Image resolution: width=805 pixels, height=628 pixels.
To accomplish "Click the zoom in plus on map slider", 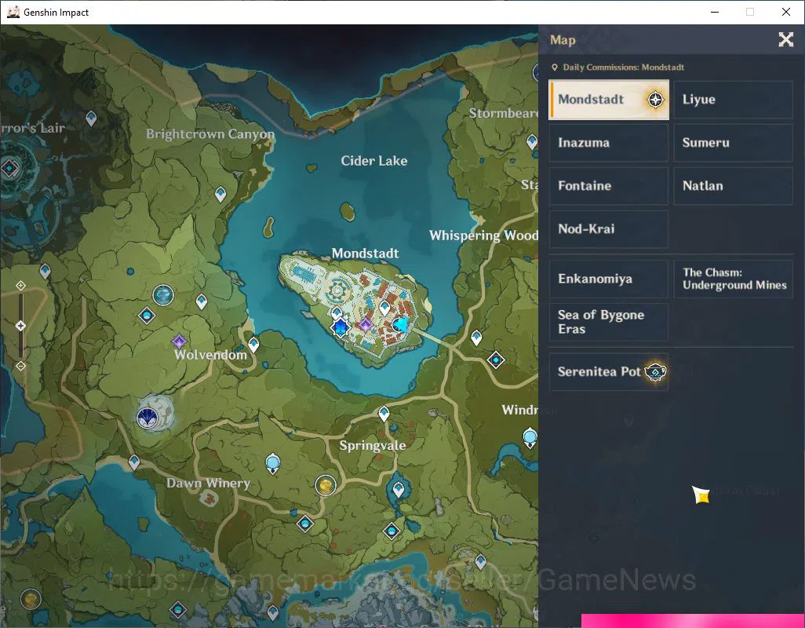I will pyautogui.click(x=20, y=285).
